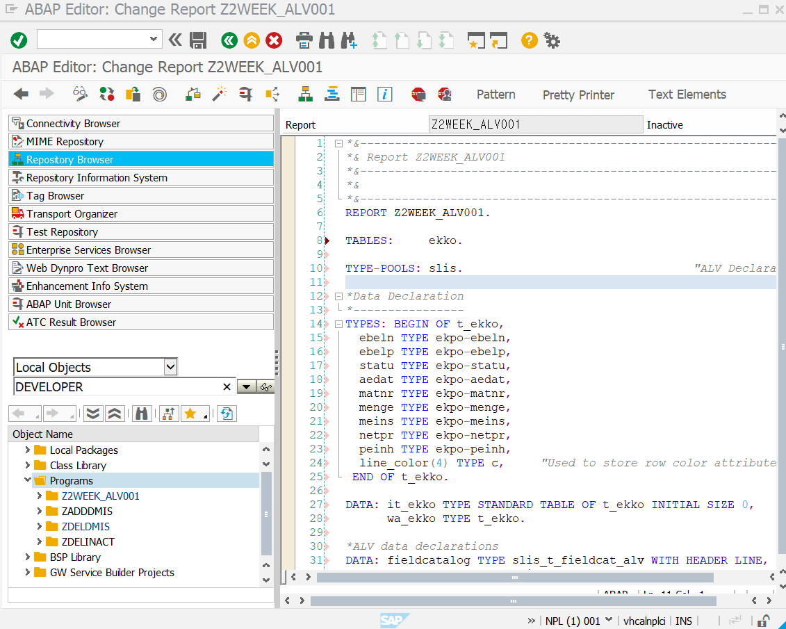Open the Display Object List icon
The height and width of the screenshot is (629, 786).
coord(305,94)
